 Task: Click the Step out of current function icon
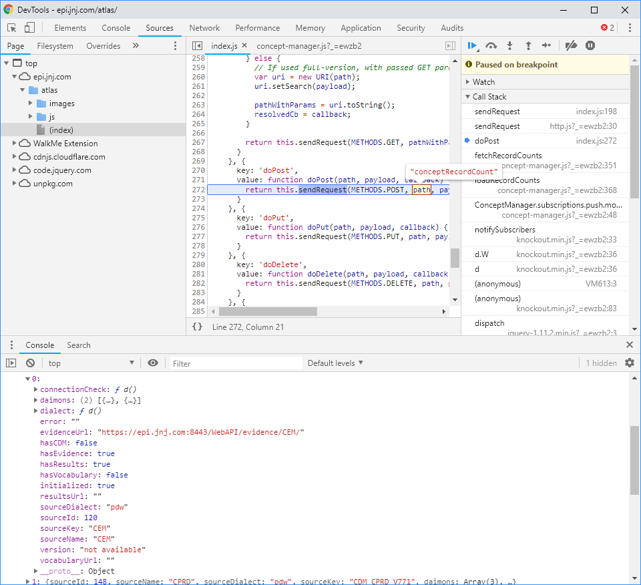pos(527,45)
